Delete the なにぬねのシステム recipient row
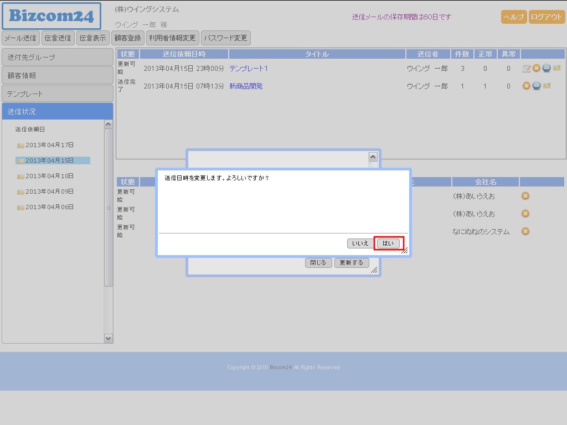 pyautogui.click(x=525, y=231)
